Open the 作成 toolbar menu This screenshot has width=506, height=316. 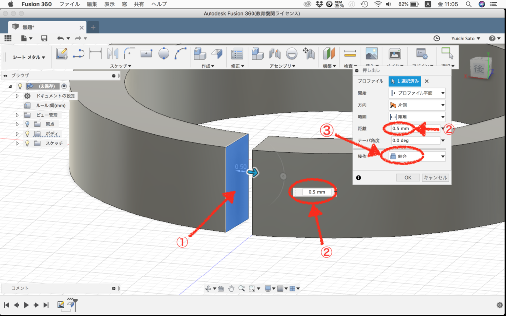click(x=208, y=66)
